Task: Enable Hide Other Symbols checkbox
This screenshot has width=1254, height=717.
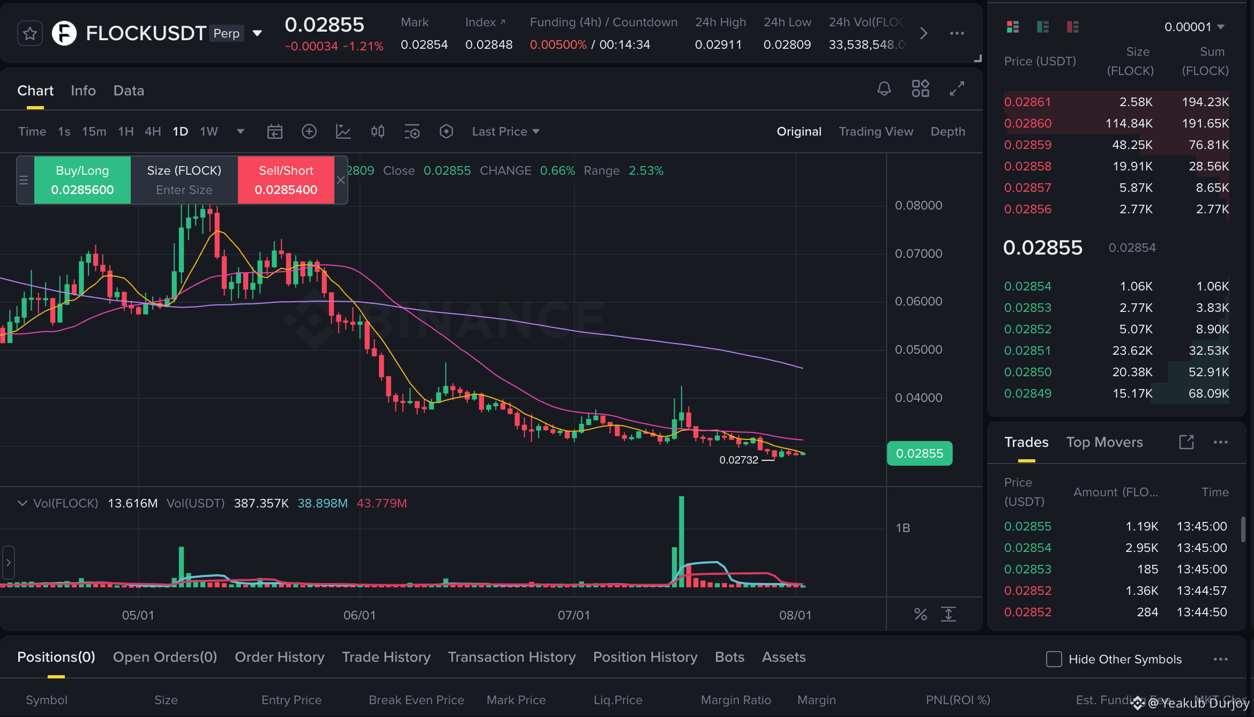Action: [x=1054, y=659]
